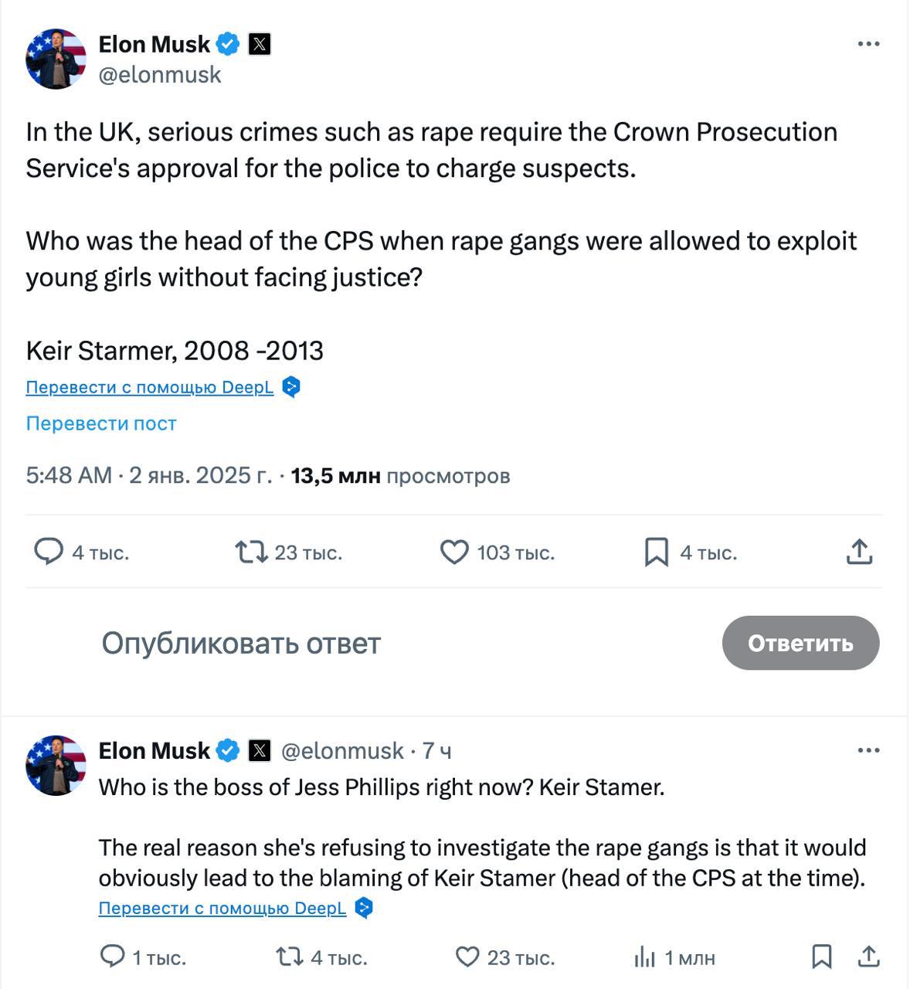View analytics of the reply showing 1 млн

click(644, 957)
